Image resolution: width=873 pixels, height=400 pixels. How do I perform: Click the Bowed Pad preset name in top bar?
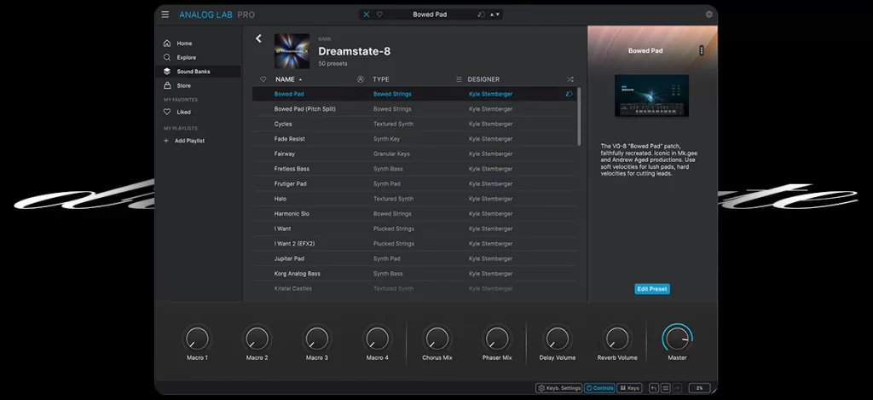tap(430, 14)
